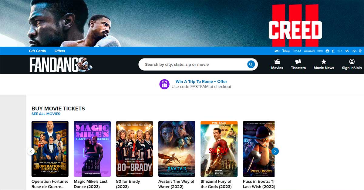The width and height of the screenshot is (364, 190).
Task: Show next movies with right carousel arrow
Action: tap(275, 151)
